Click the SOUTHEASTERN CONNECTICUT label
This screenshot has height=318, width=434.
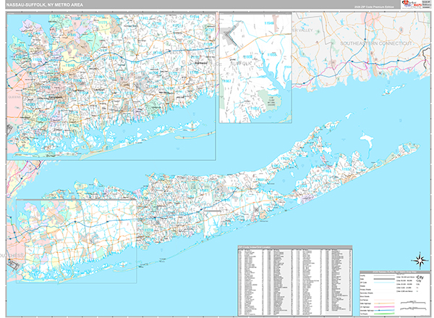tap(376, 44)
